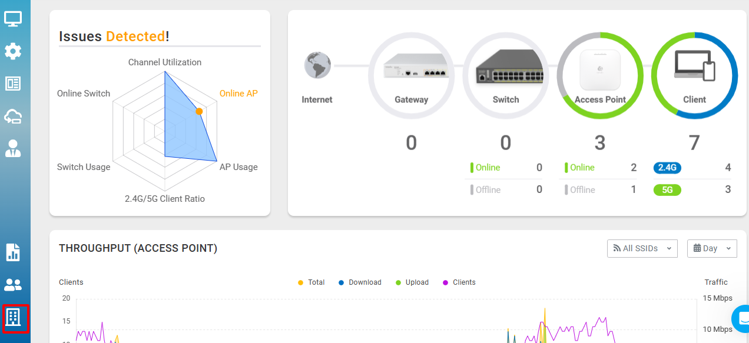The width and height of the screenshot is (749, 343).
Task: Open the monitor dashboard sidebar icon
Action: tap(13, 19)
